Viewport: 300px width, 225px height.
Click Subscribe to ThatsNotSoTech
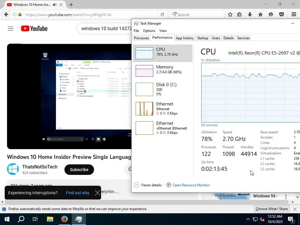[x=79, y=170]
